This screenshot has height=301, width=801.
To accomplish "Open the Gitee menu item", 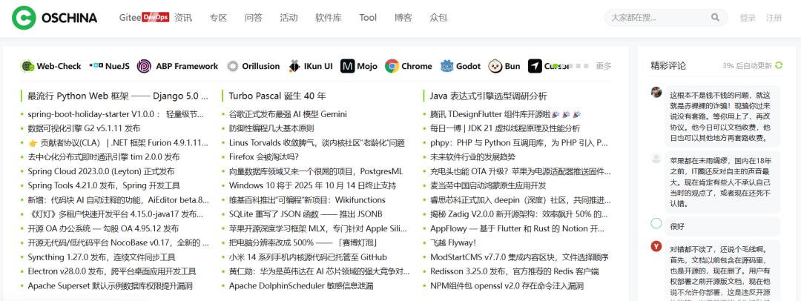I will click(x=130, y=18).
